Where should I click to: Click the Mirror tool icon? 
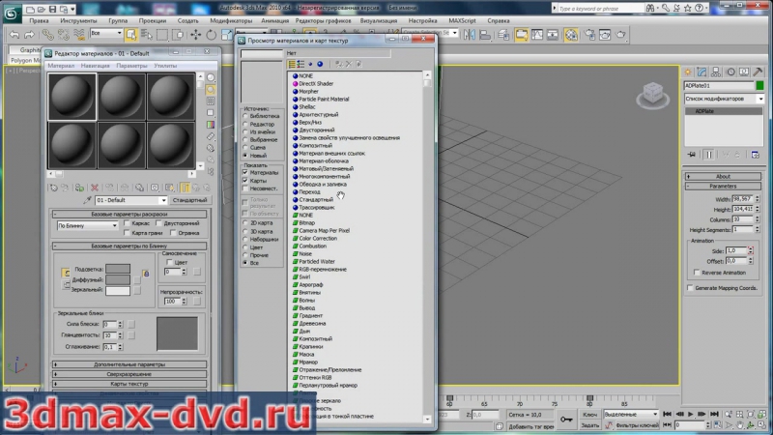470,35
